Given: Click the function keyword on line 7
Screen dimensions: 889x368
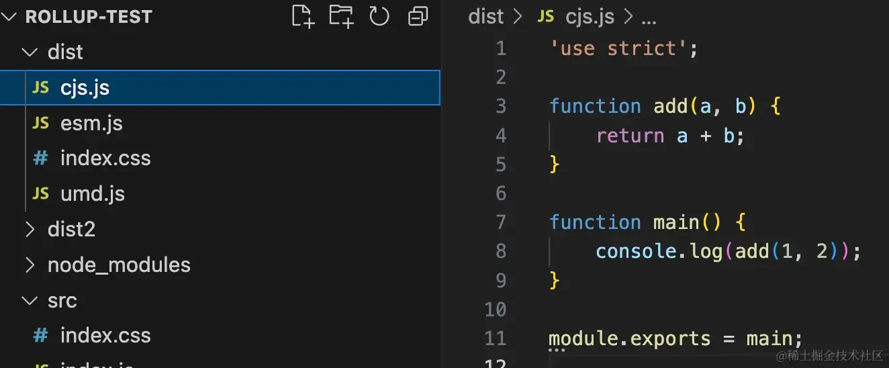Looking at the screenshot, I should 596,222.
